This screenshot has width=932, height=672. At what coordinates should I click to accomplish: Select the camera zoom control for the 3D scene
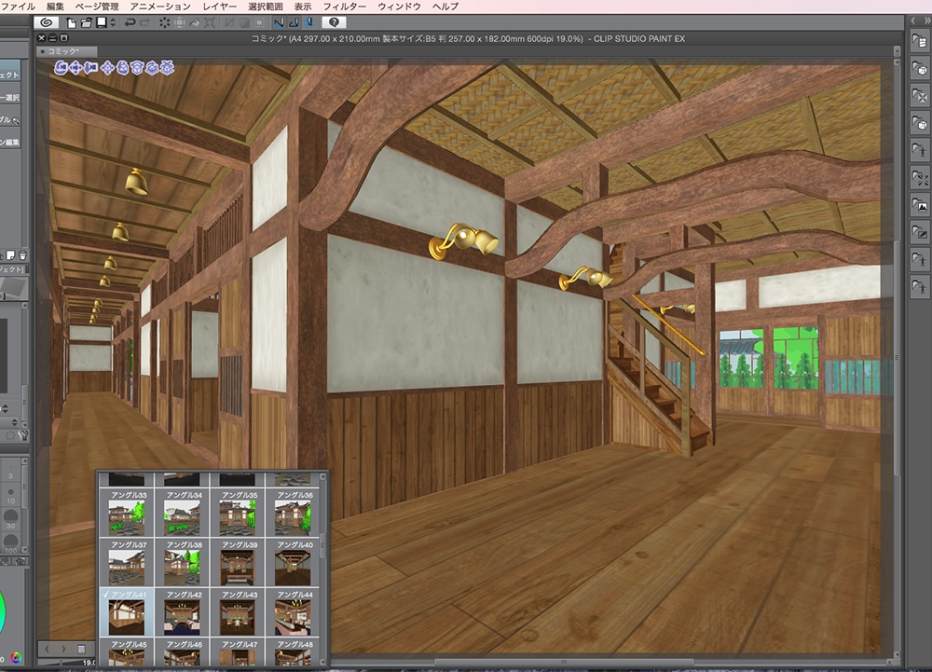90,68
